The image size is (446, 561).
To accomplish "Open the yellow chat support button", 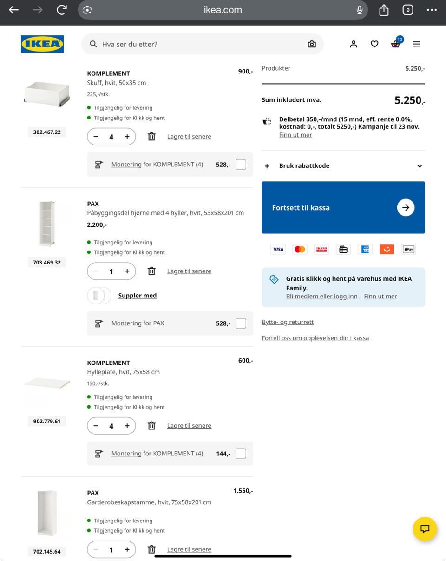I will 425,529.
